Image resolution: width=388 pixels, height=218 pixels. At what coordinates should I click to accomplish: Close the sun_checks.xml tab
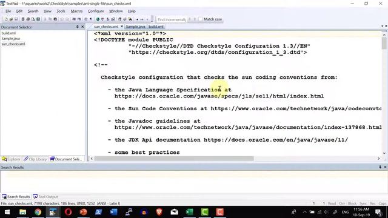pos(122,26)
